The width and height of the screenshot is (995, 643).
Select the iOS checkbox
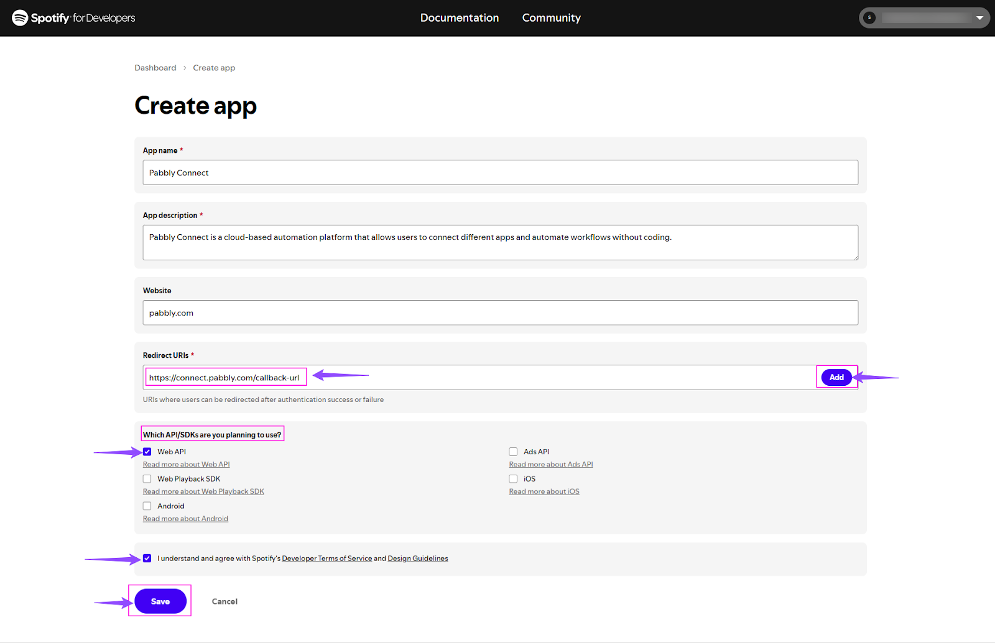(513, 479)
